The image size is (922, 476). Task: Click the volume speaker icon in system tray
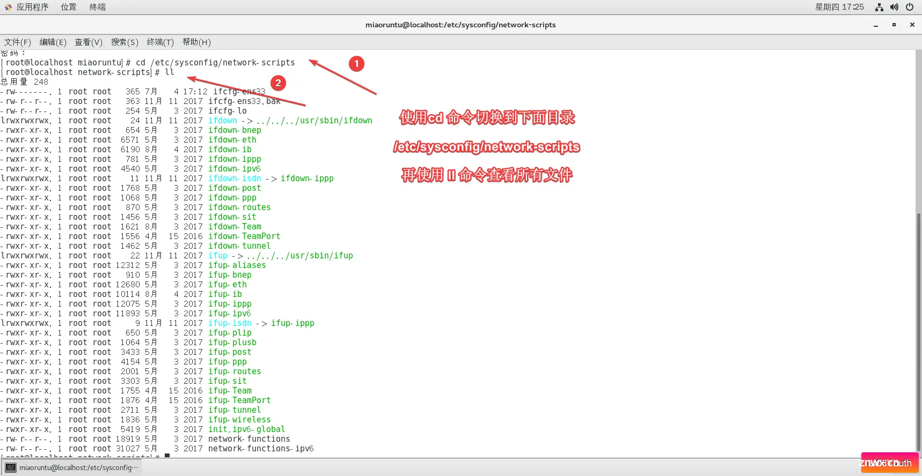(894, 7)
